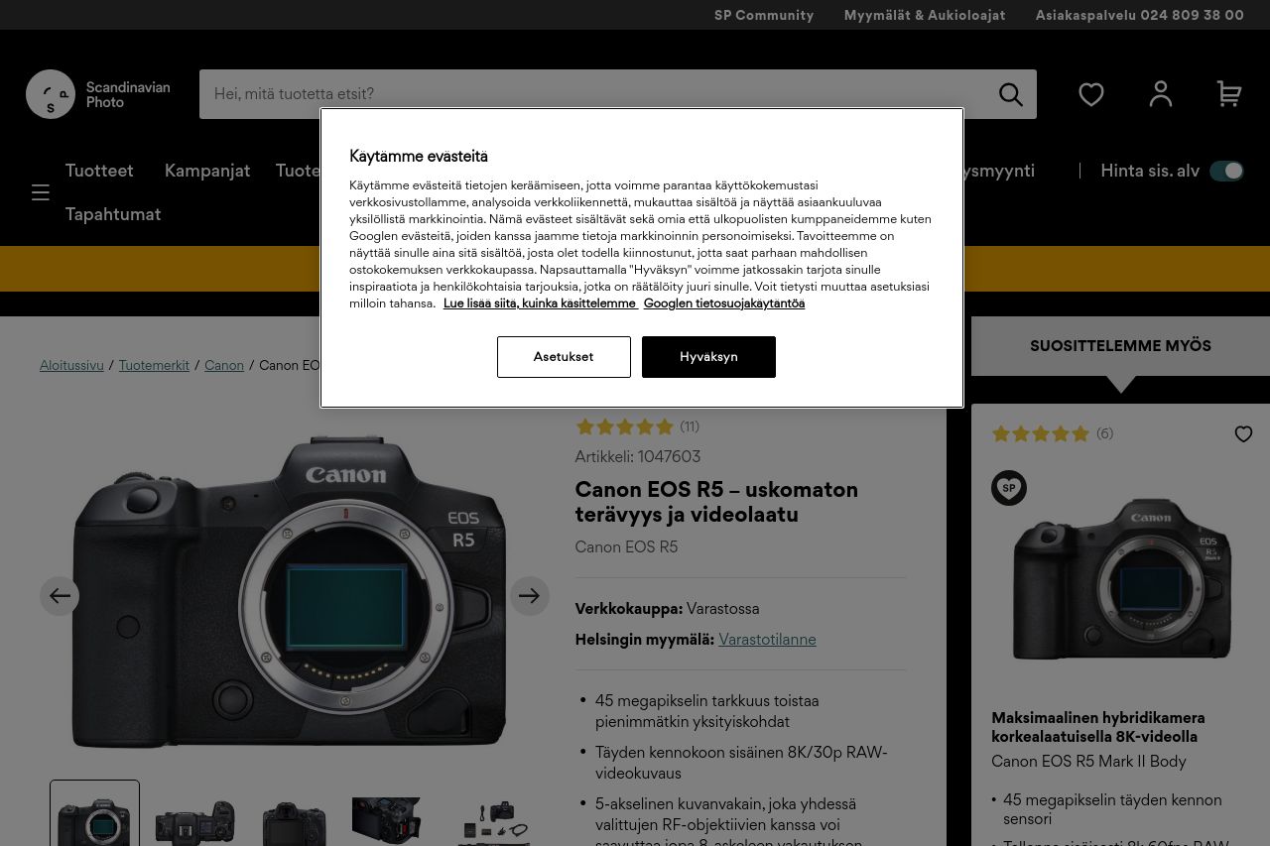Open Lue lisää siitä, kuinka käsittelemme link
The height and width of the screenshot is (846, 1270).
tap(540, 303)
